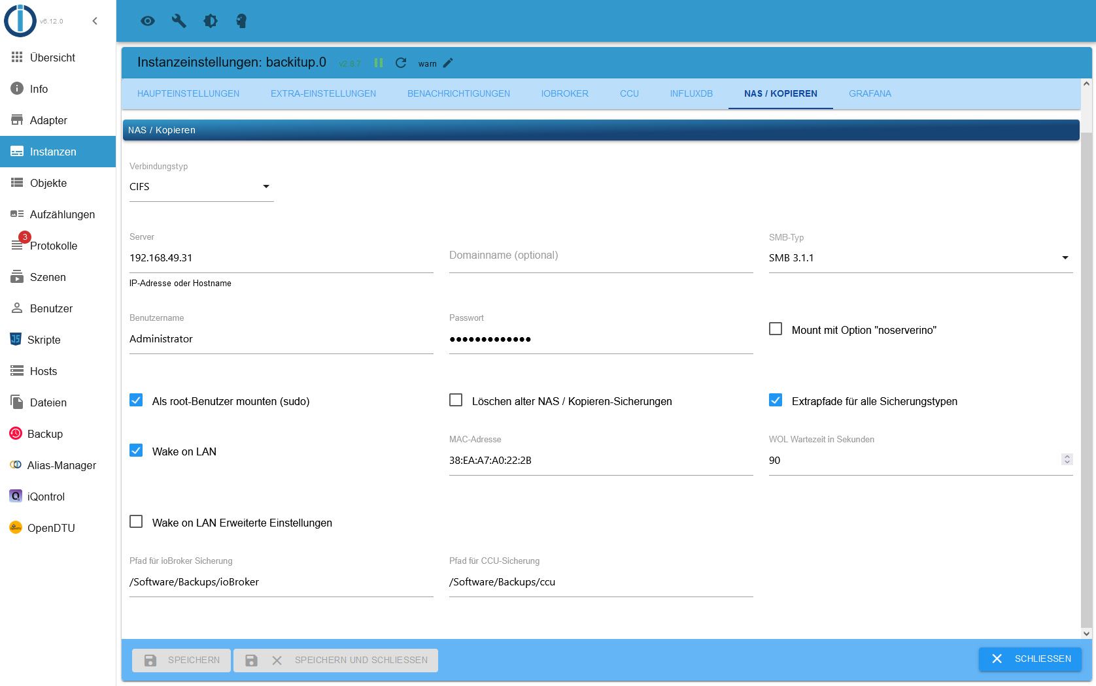The image size is (1096, 686).
Task: Open the Dateien files icon in the sidebar
Action: [17, 402]
